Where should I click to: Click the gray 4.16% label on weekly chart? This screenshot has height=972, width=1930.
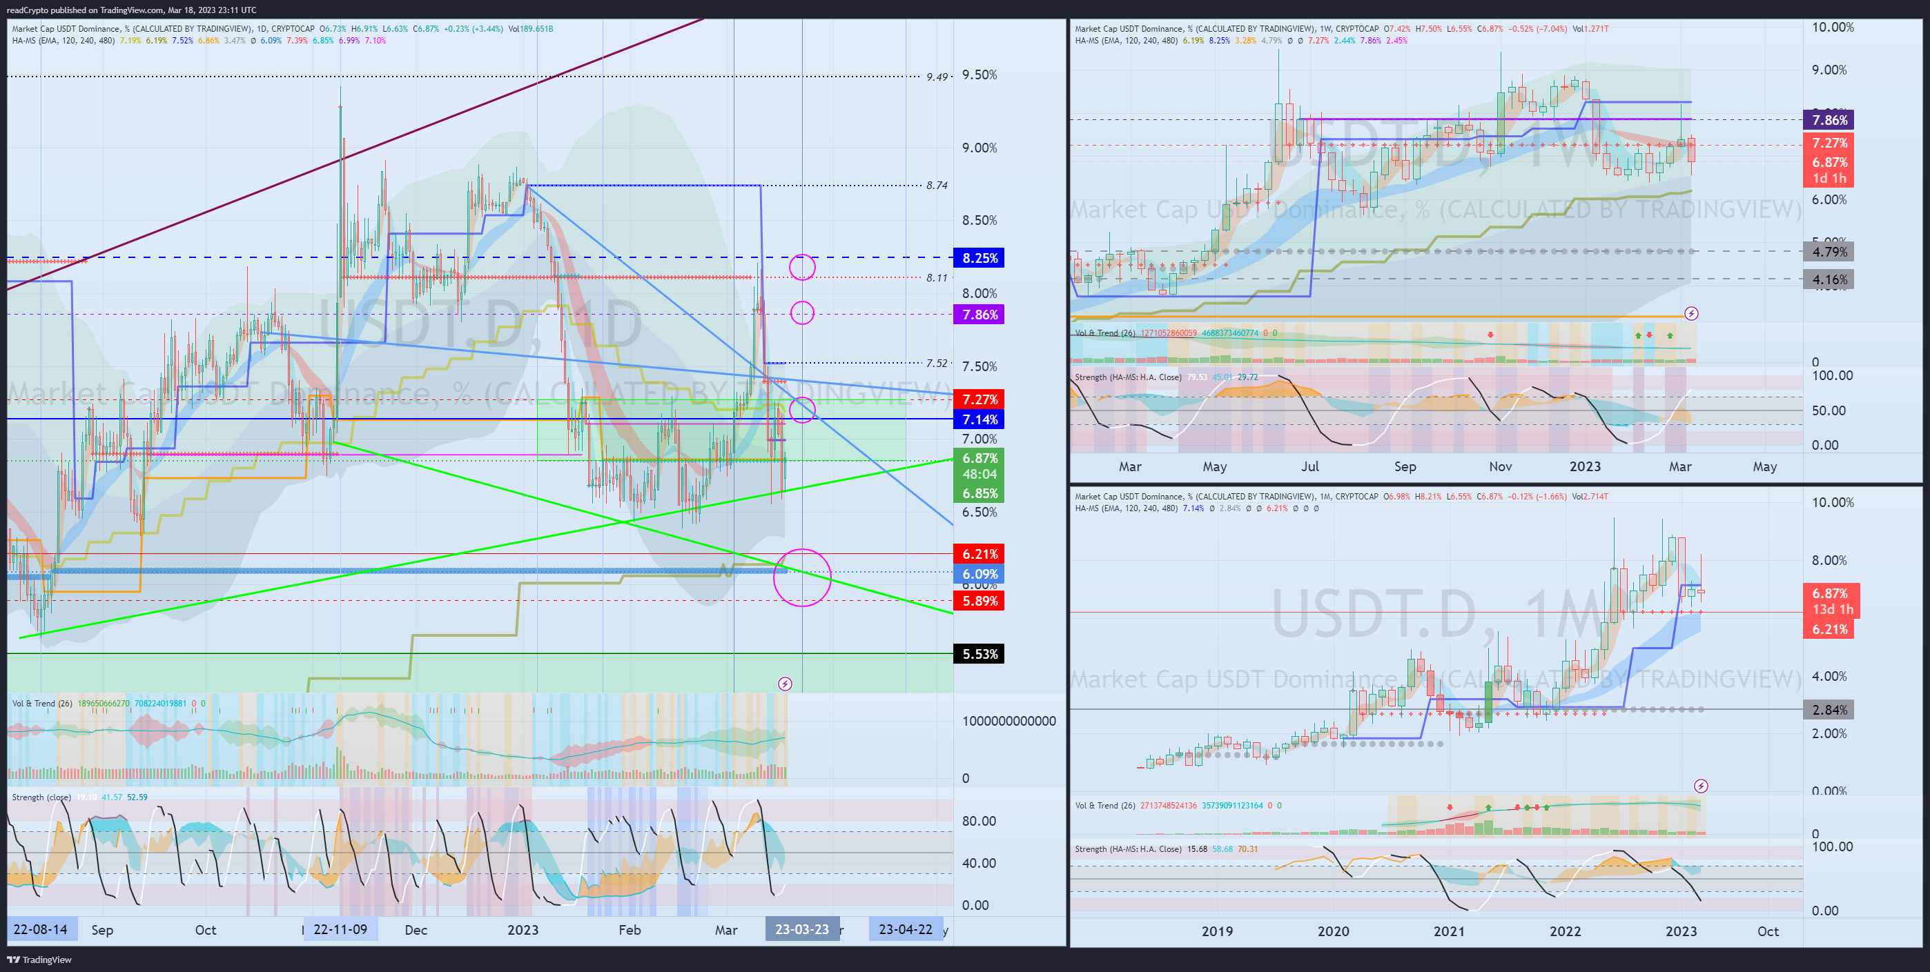tap(1828, 279)
